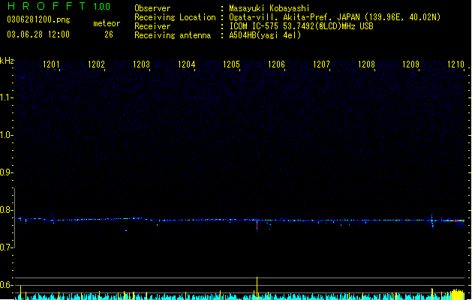Click the red meteor echo near 1205
This screenshot has height=300, width=472.
pos(257,223)
